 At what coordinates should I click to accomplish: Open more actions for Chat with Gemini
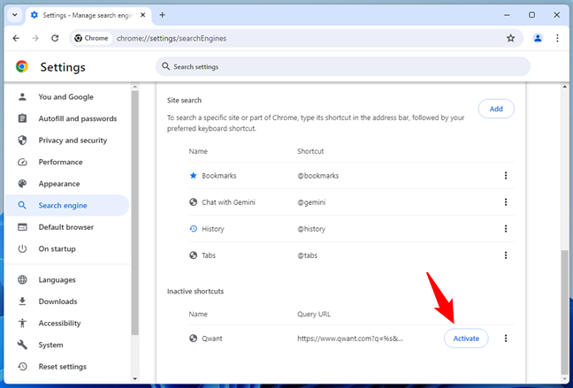pos(506,202)
